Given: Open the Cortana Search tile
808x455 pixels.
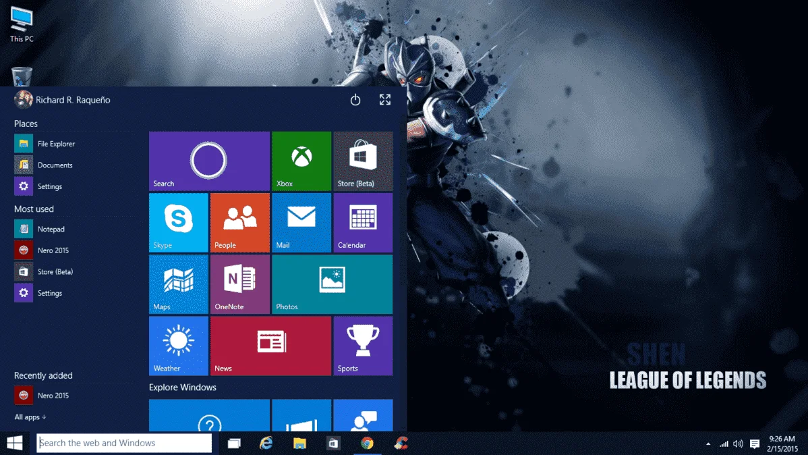Looking at the screenshot, I should 209,161.
